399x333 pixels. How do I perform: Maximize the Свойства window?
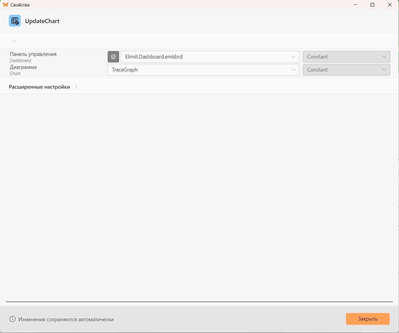pyautogui.click(x=372, y=5)
